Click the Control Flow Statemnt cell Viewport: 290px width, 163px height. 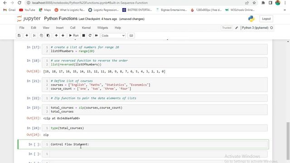[x=155, y=144]
